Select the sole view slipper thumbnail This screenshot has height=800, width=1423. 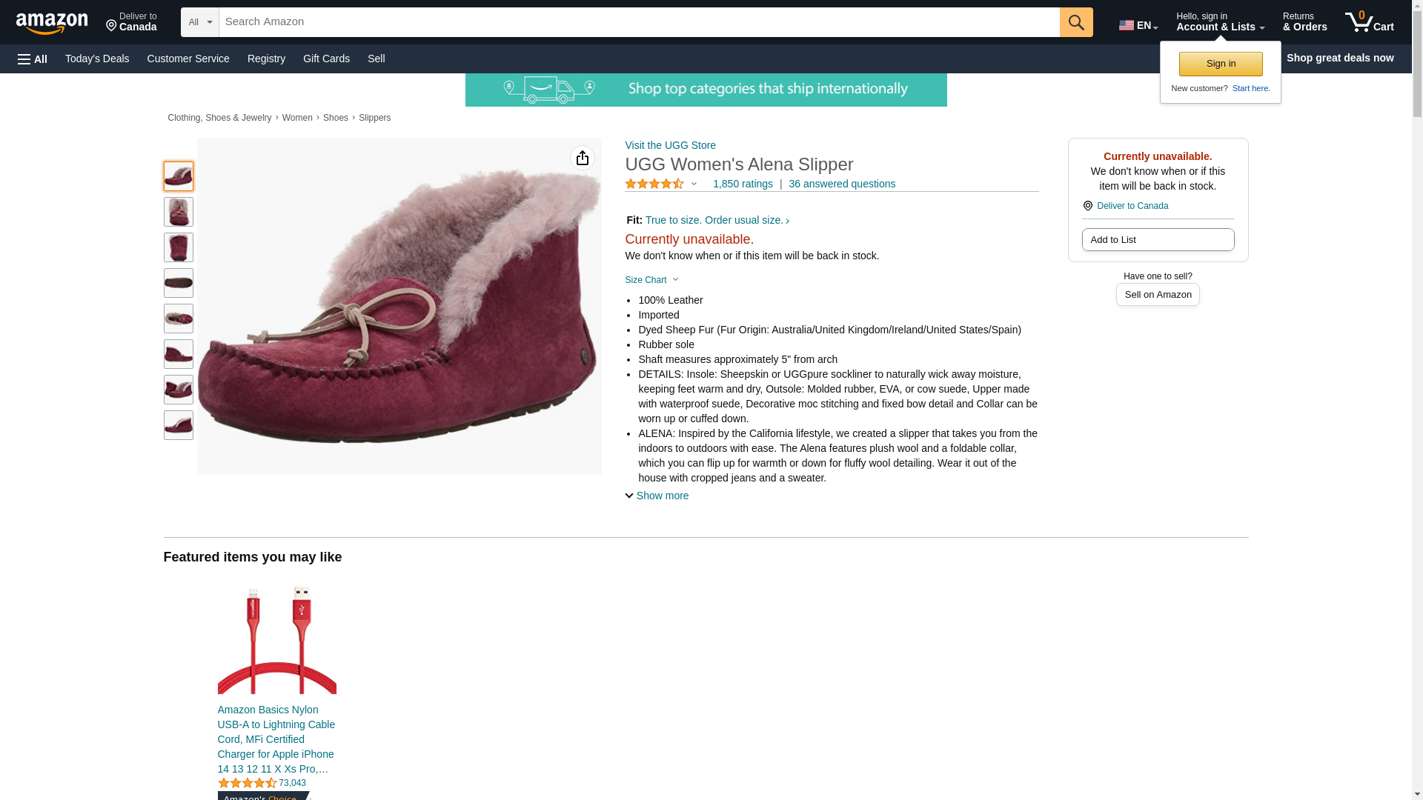pos(178,283)
